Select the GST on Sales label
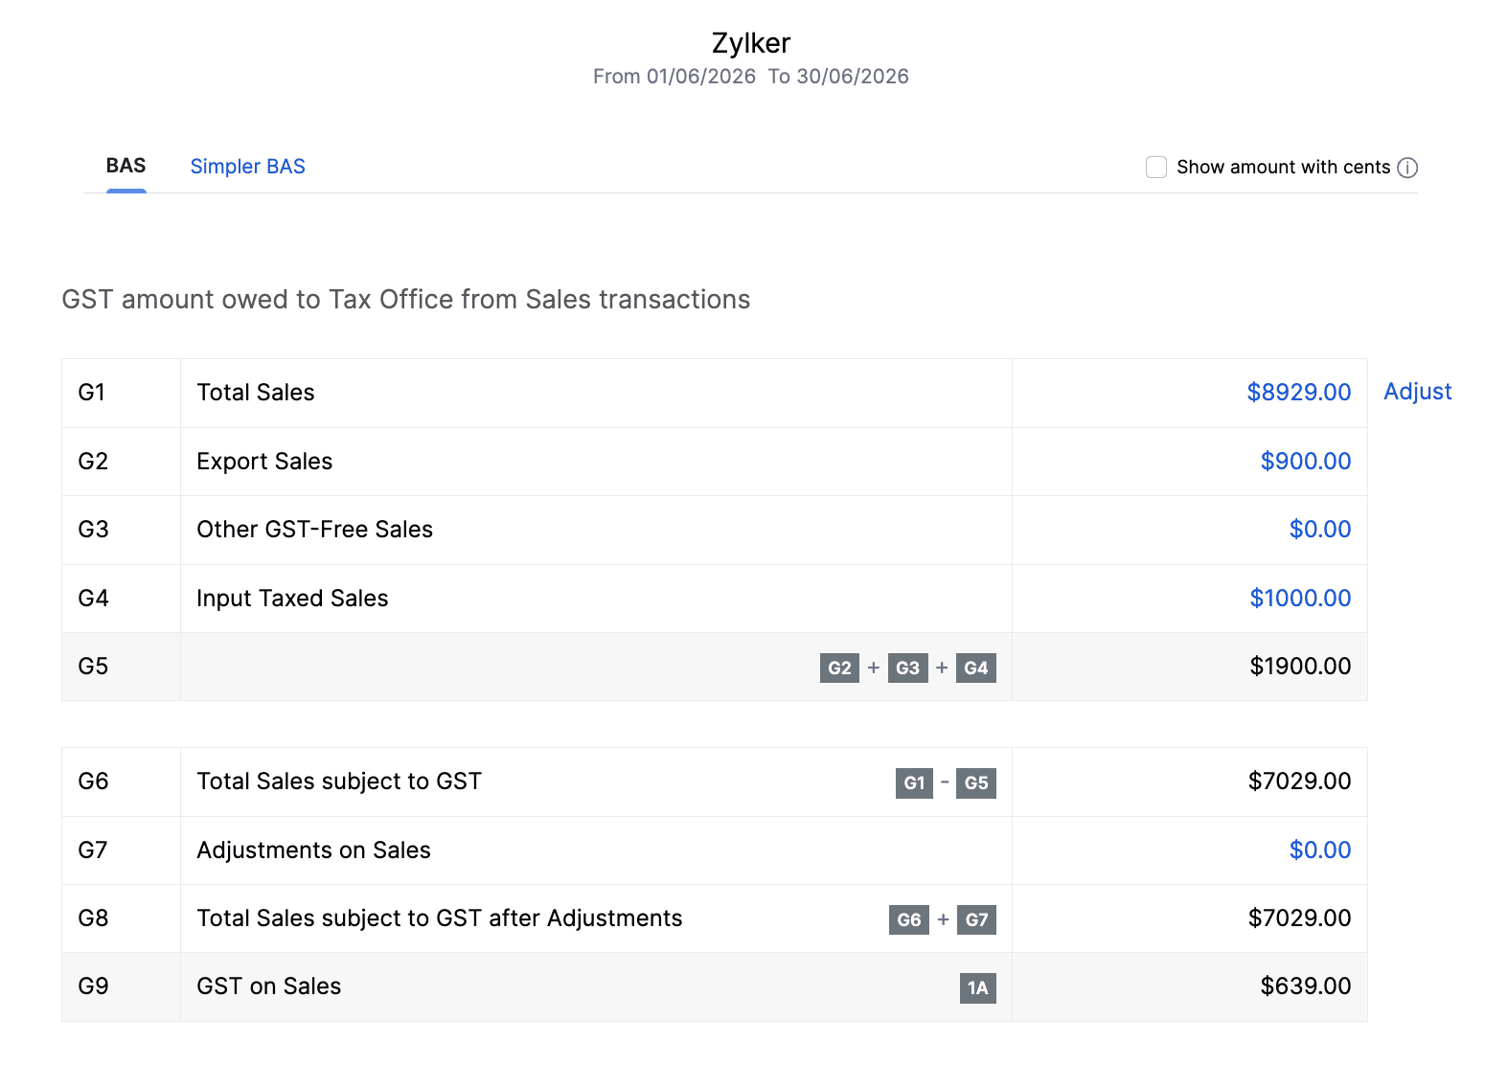 coord(269,986)
